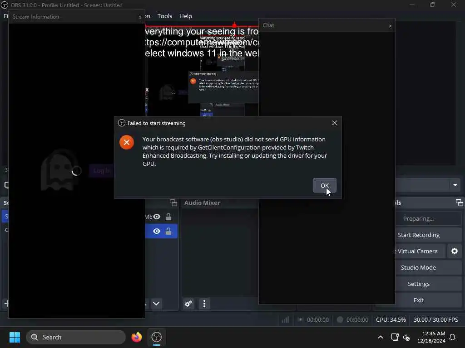The width and height of the screenshot is (465, 348).
Task: Click the Log In button in Stream Information
Action: (x=101, y=170)
